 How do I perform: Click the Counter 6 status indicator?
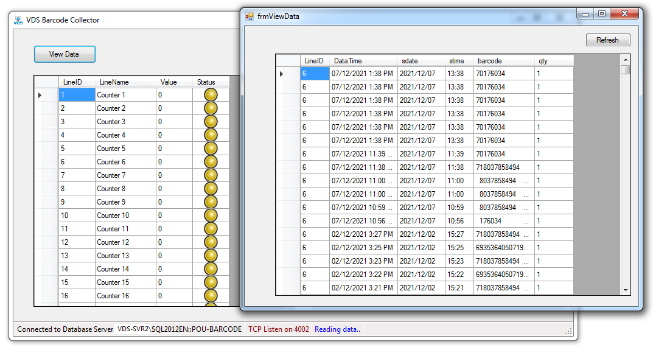point(211,161)
